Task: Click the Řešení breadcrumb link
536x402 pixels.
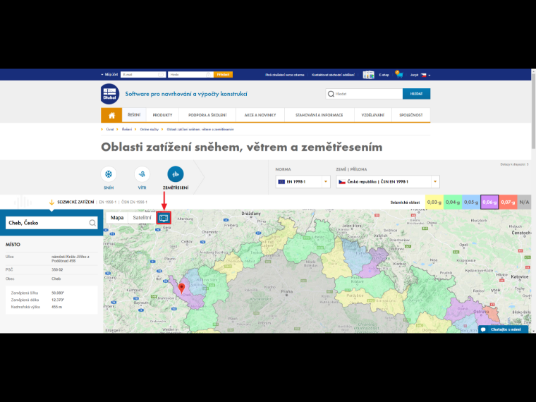Action: (126, 129)
